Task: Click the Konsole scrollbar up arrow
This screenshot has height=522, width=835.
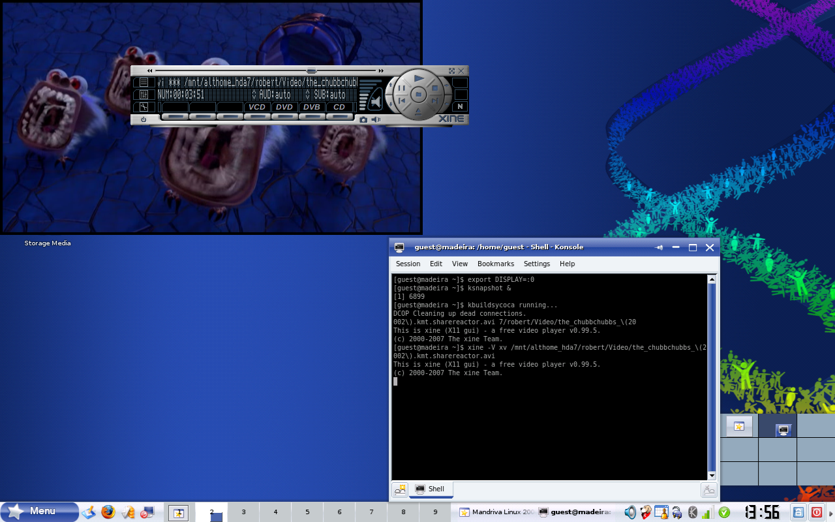Action: pos(712,279)
